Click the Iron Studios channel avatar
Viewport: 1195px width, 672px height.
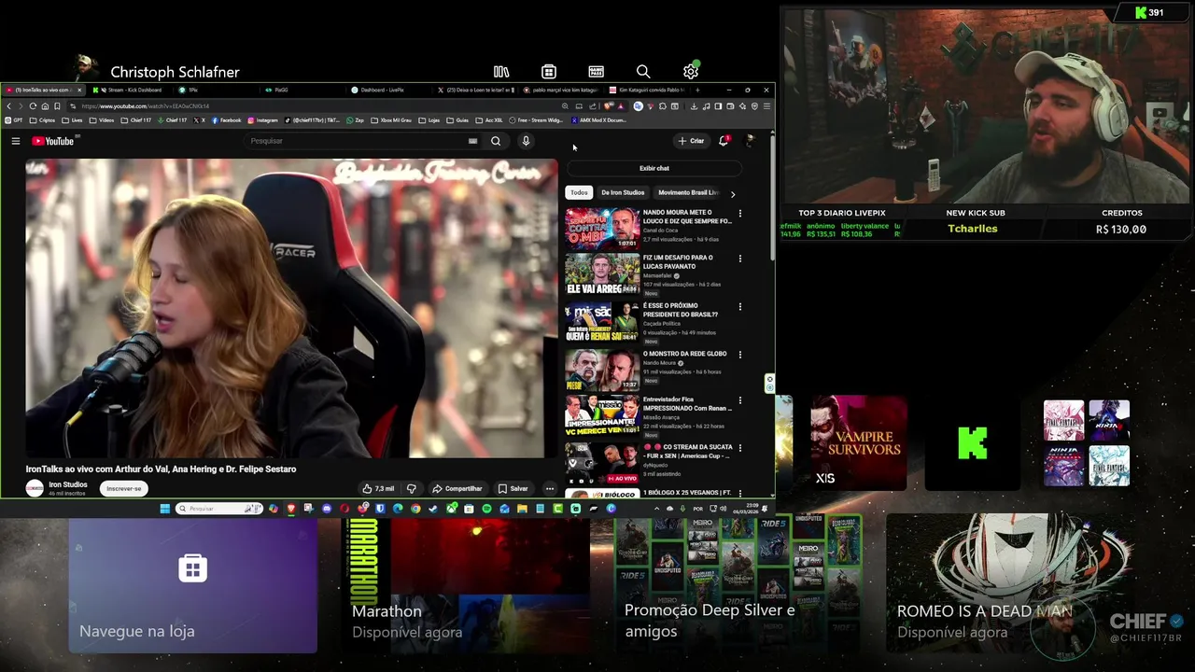click(x=35, y=488)
